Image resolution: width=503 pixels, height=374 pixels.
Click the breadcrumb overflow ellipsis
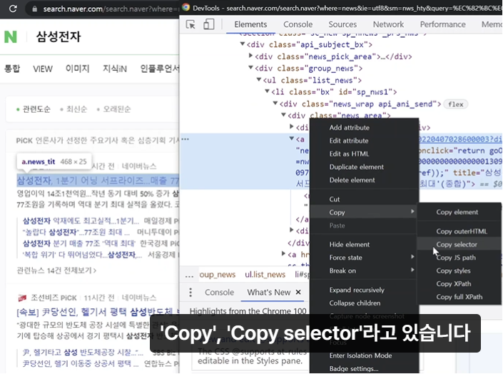coord(189,275)
